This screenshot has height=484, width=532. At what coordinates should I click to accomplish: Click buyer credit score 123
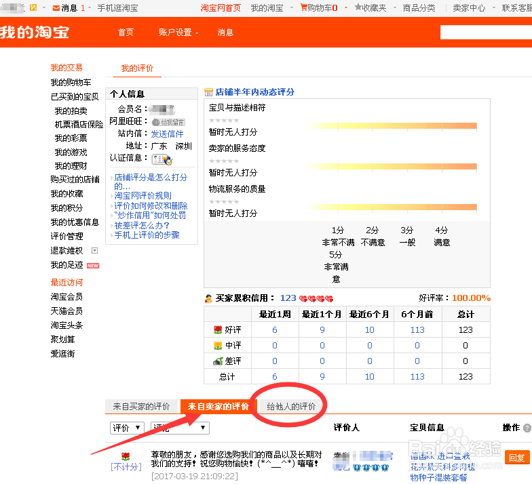point(288,298)
